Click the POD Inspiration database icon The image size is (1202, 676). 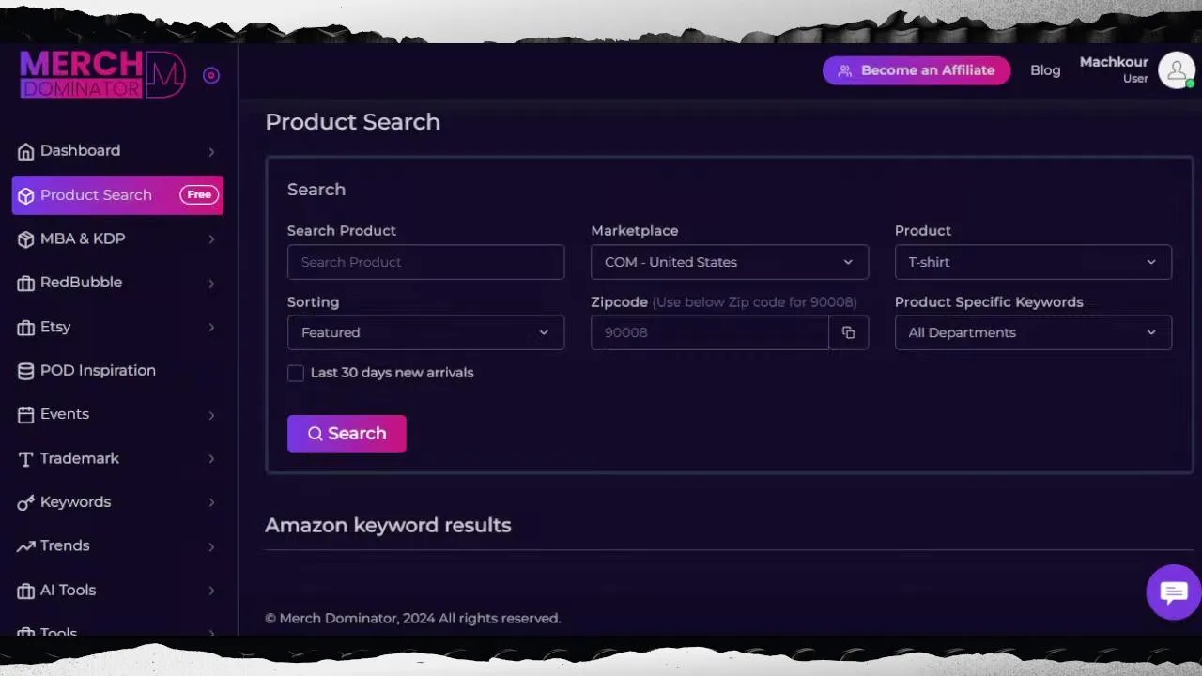point(25,371)
